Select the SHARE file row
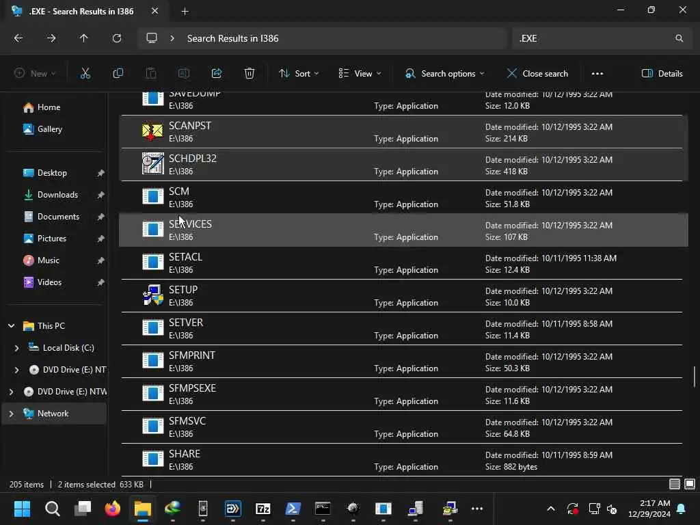This screenshot has height=525, width=700. pyautogui.click(x=403, y=460)
